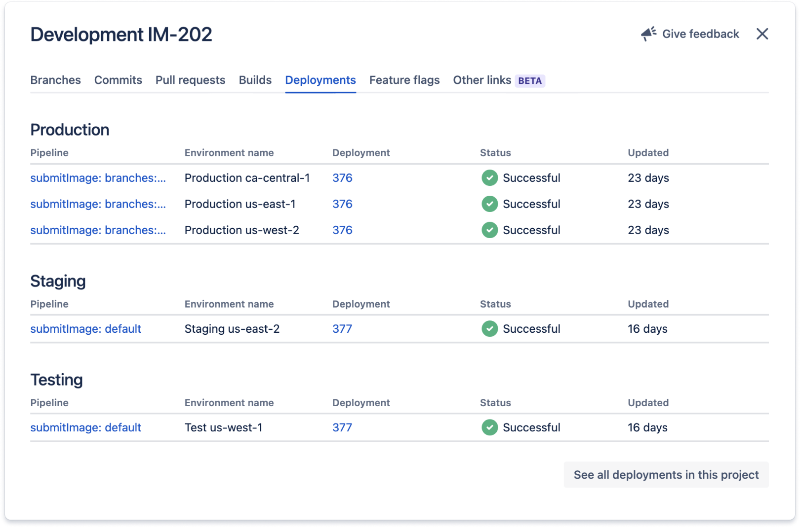Viewport: 800px width, 528px height.
Task: Open the Other links BETA tab
Action: pyautogui.click(x=498, y=80)
